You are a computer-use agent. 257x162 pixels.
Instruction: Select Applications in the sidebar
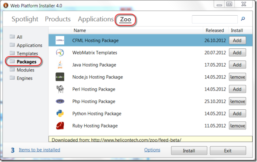click(30, 45)
